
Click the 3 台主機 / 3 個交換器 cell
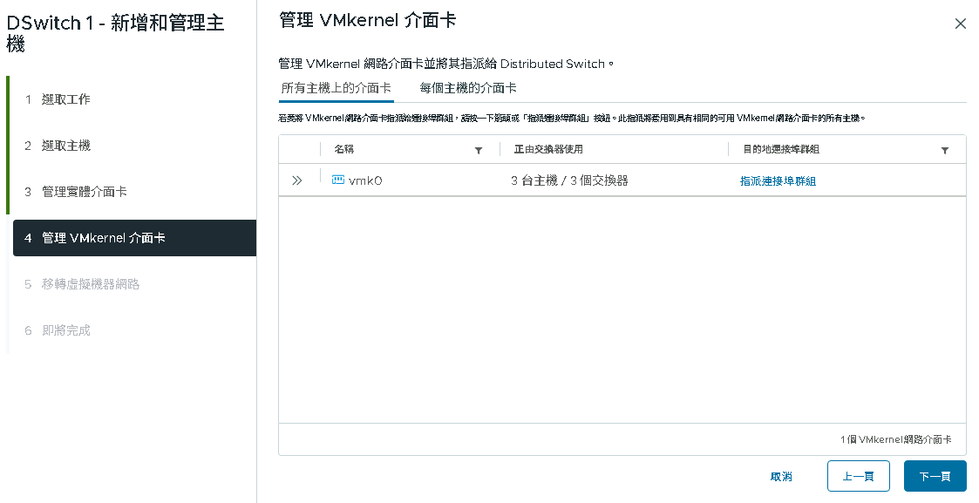tap(569, 180)
